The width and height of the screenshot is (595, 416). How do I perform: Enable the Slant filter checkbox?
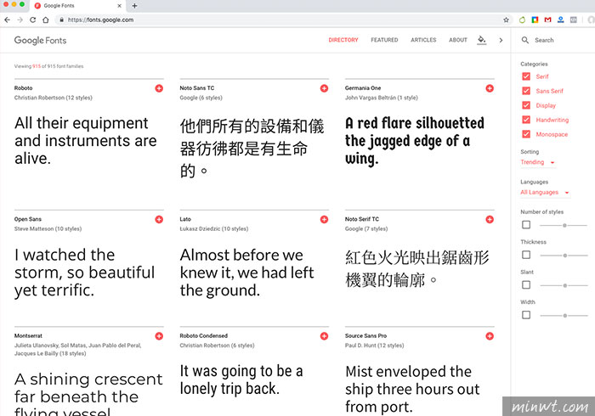tap(526, 284)
